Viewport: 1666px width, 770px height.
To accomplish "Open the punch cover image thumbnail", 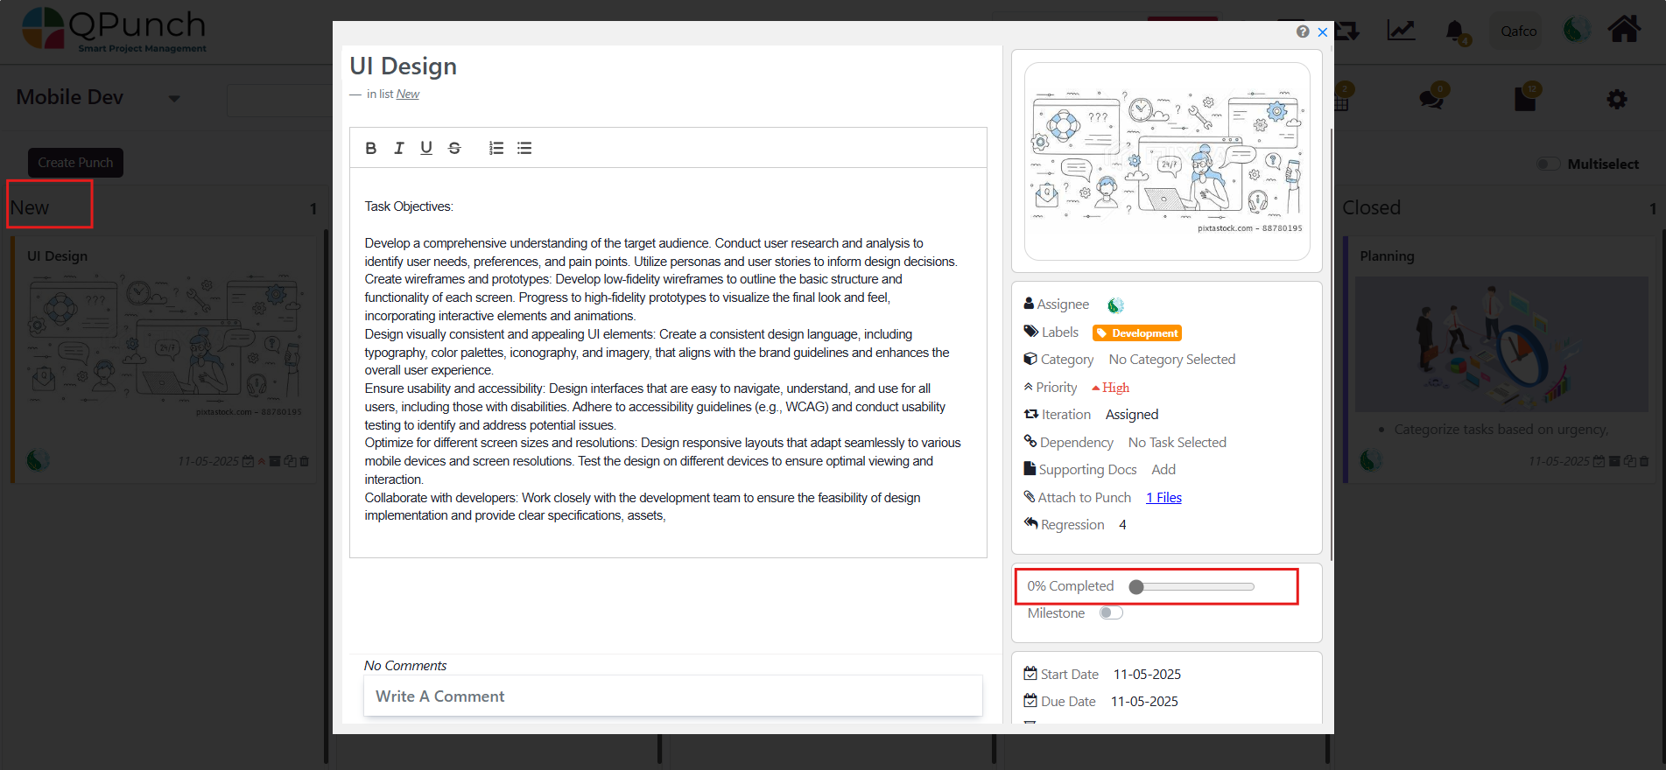I will [1167, 161].
